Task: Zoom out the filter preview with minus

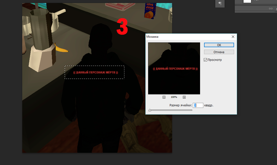Action: pos(164,97)
